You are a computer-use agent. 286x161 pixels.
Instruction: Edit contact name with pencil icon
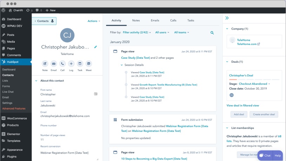96,47
